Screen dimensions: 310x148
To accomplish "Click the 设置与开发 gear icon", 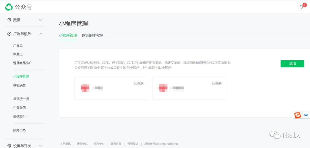I will (x=9, y=146).
